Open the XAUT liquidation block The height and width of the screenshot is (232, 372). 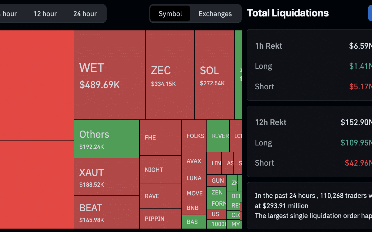click(106, 177)
